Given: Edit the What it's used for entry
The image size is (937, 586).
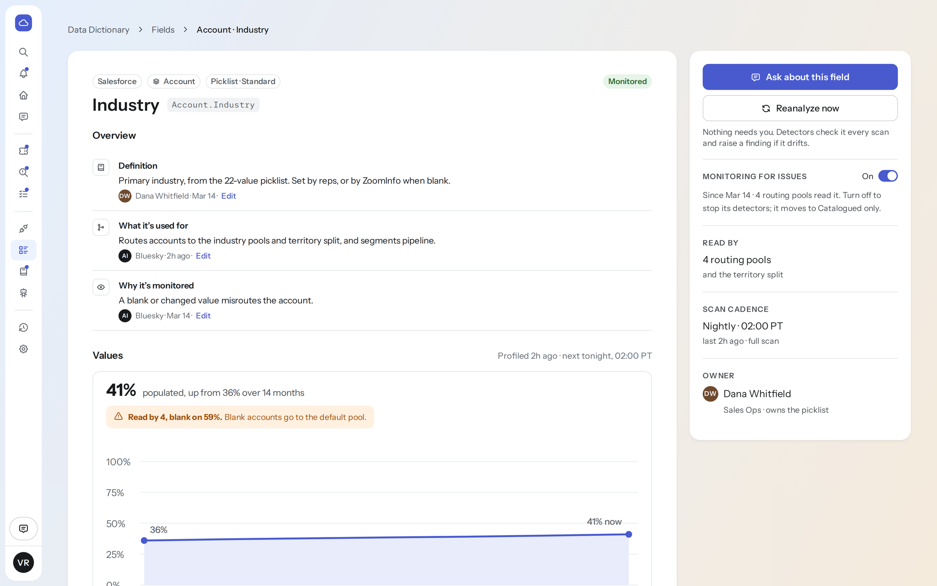Looking at the screenshot, I should (203, 256).
